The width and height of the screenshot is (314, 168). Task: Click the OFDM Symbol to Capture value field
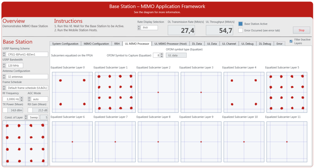(x=156, y=55)
